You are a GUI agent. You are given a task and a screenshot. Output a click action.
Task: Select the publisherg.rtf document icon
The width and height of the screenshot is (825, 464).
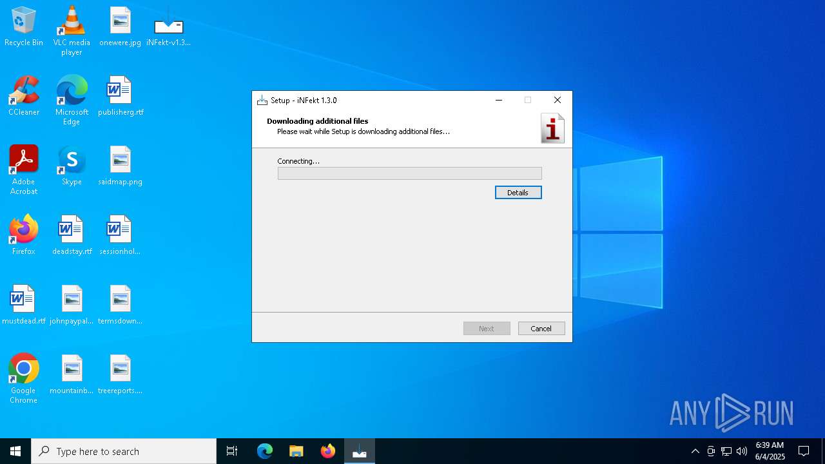[121, 96]
